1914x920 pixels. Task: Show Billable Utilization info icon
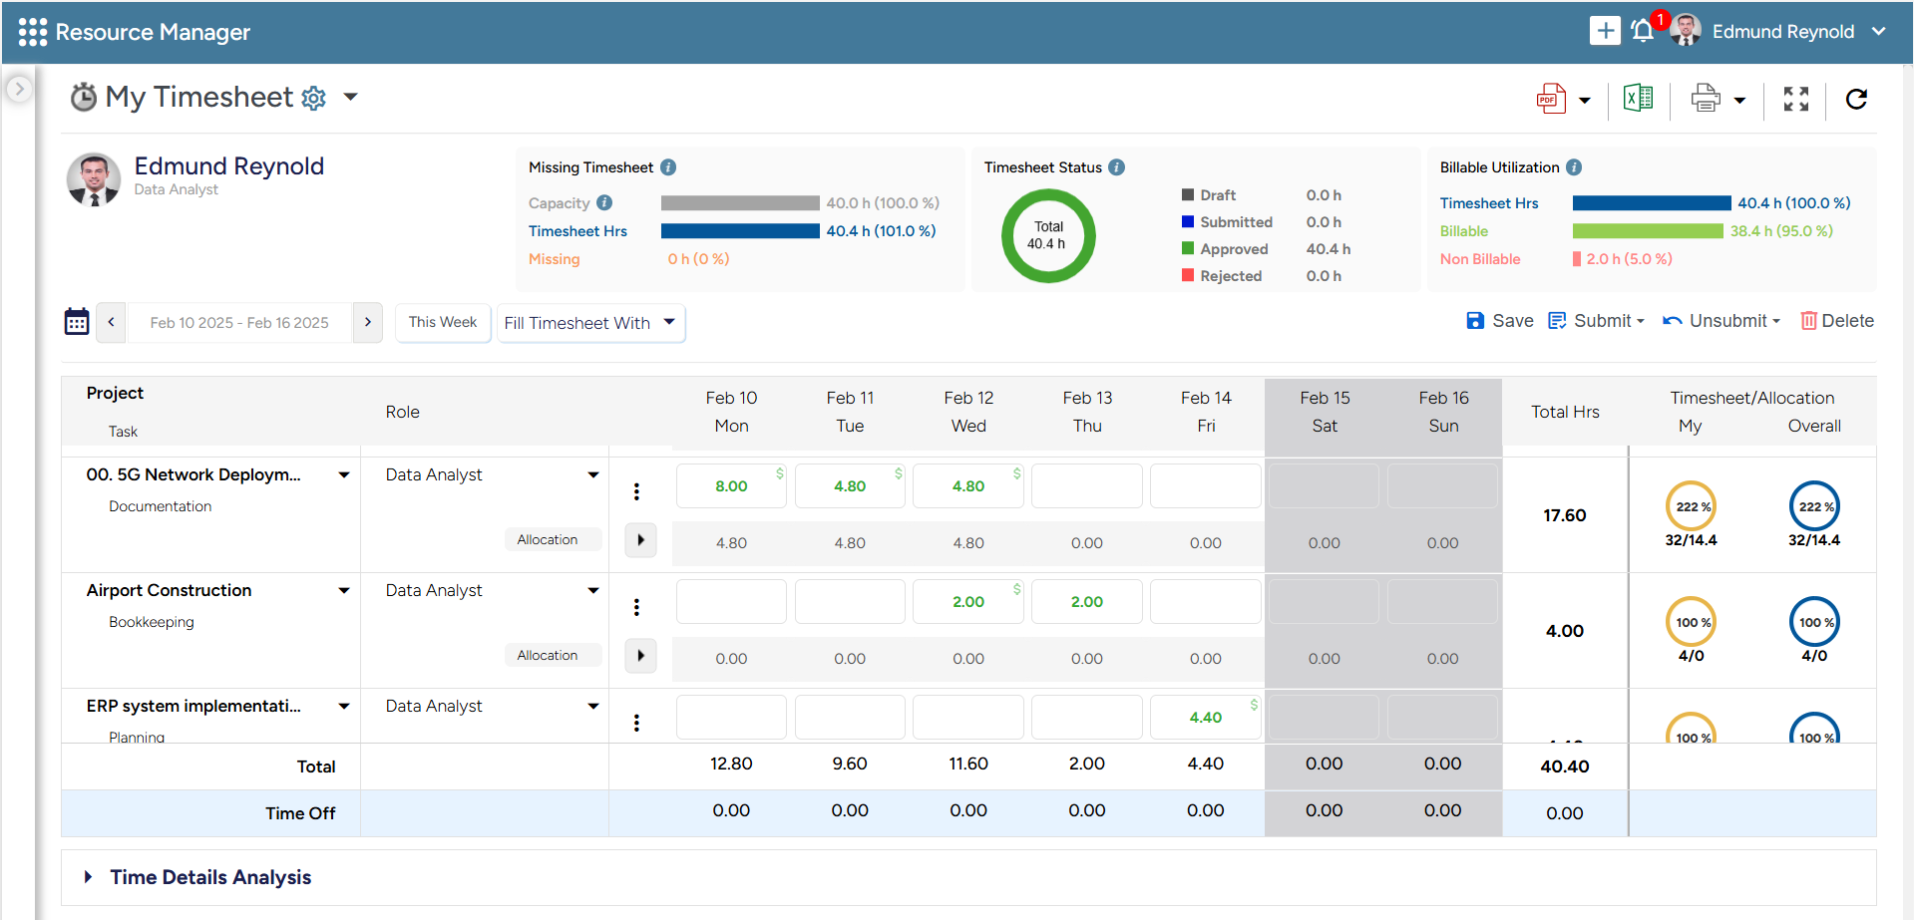click(x=1574, y=167)
